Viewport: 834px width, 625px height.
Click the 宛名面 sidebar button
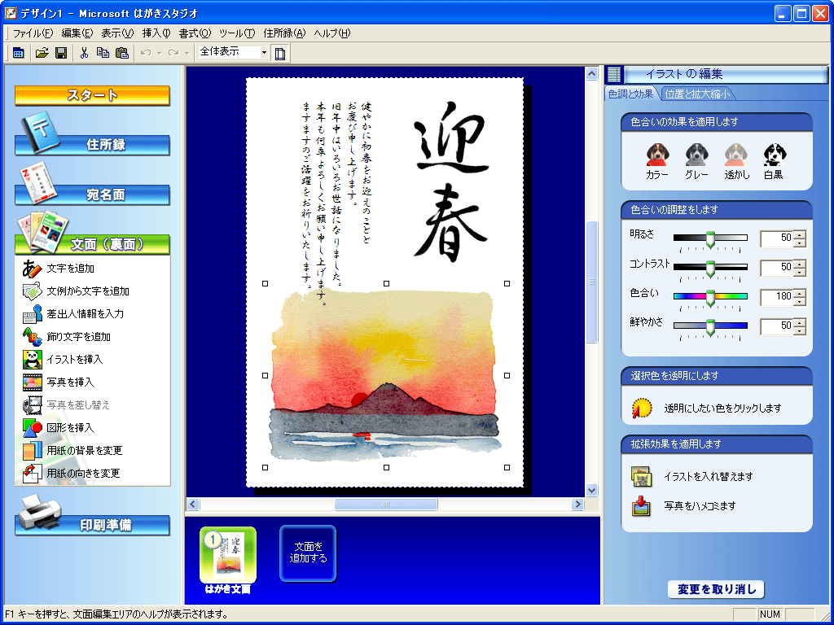pyautogui.click(x=92, y=195)
